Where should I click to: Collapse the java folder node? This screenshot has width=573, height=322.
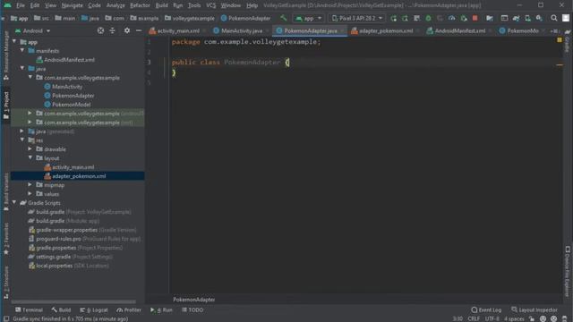point(22,68)
